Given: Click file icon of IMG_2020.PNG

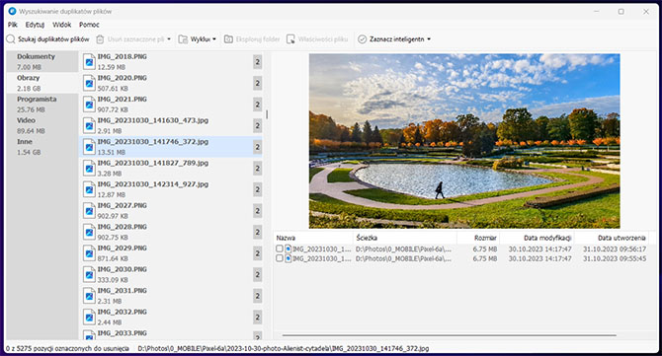Looking at the screenshot, I should coord(89,83).
